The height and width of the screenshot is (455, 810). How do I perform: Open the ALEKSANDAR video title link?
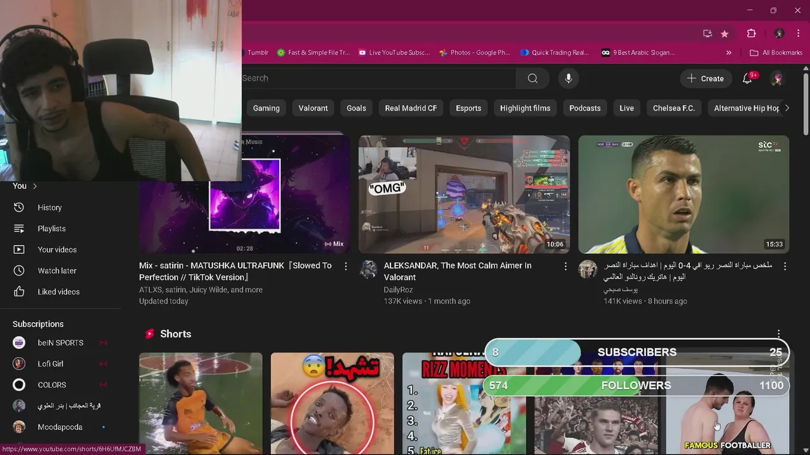[x=458, y=271]
